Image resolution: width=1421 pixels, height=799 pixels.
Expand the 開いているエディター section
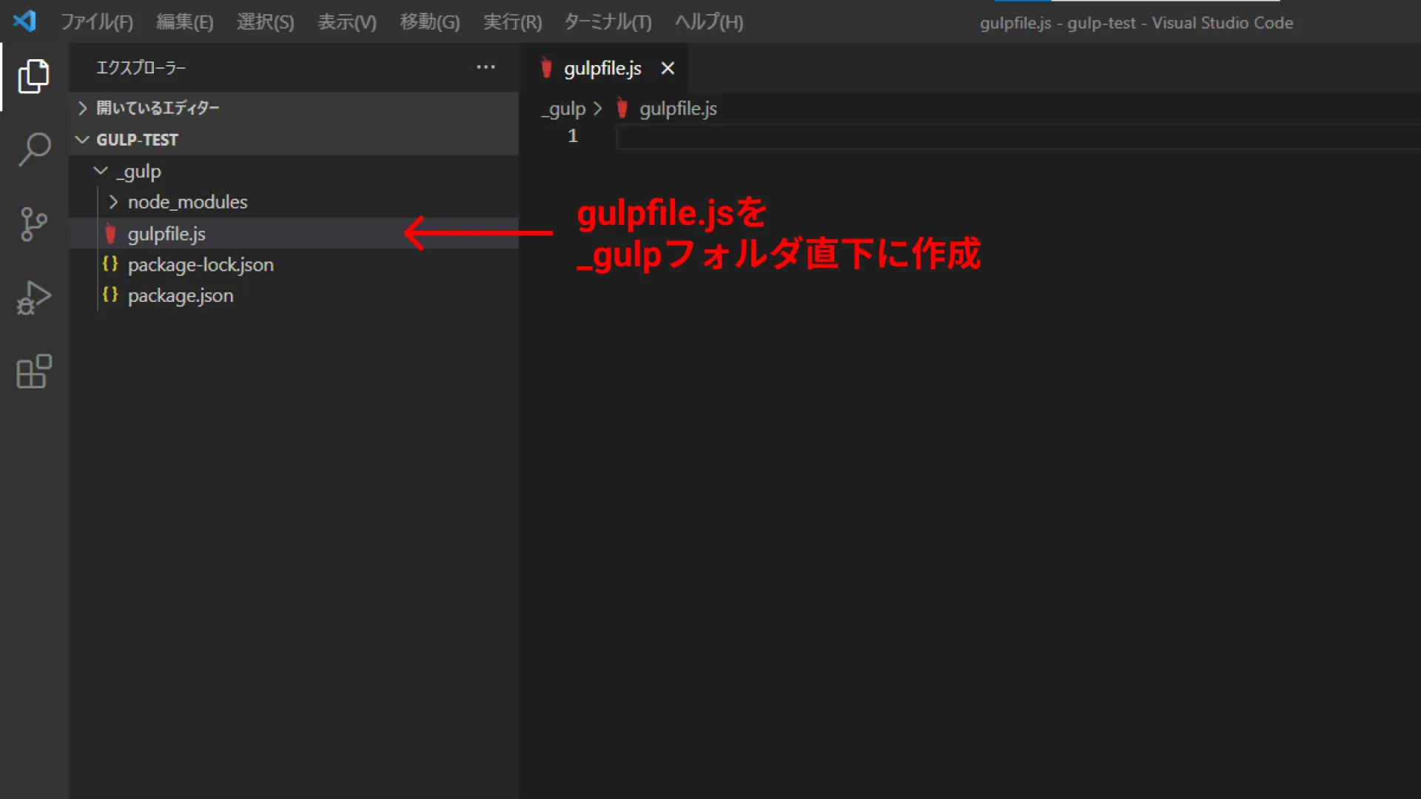point(294,108)
